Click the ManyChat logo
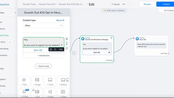 point(4,4)
